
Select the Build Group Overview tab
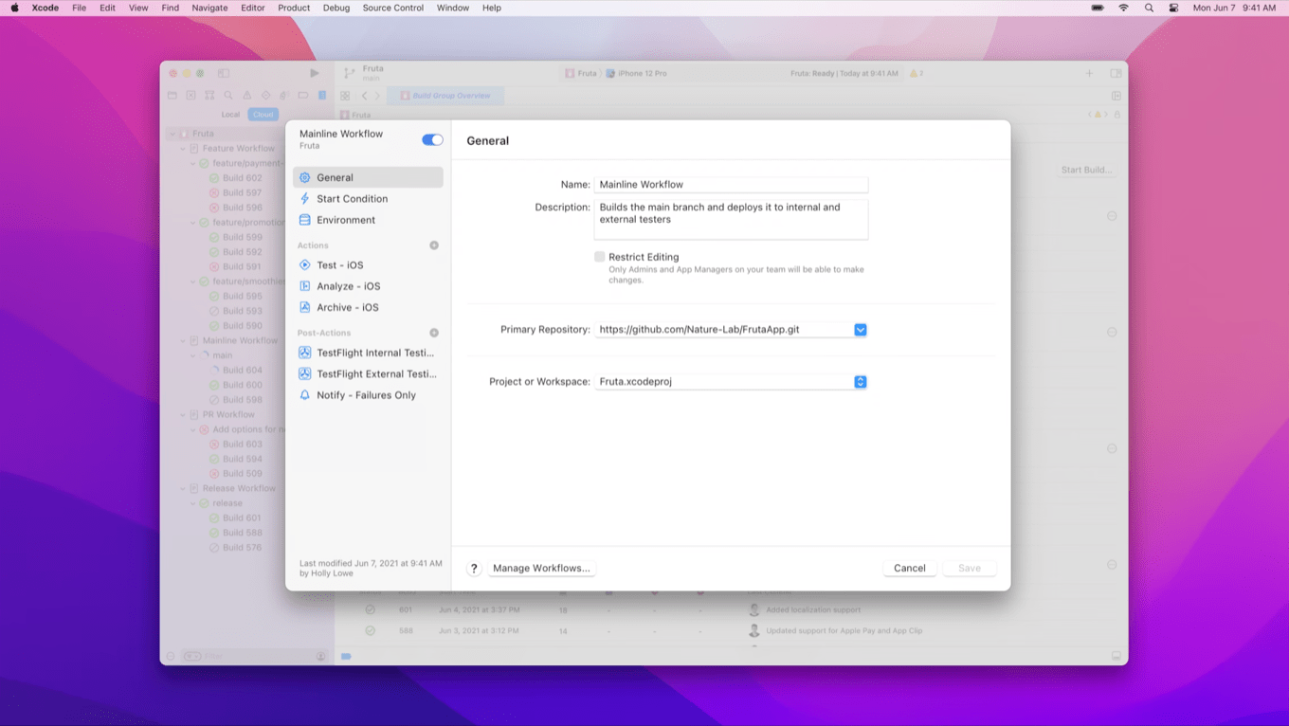445,96
